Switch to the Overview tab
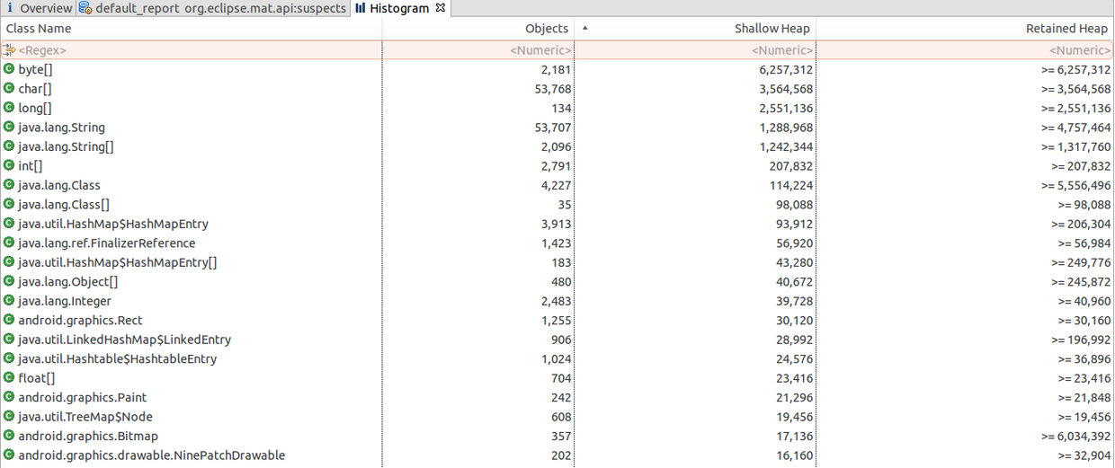The width and height of the screenshot is (1115, 468). coord(39,8)
